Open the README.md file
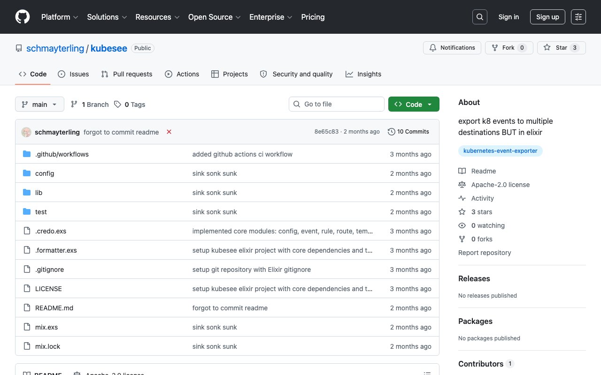The image size is (601, 375). point(54,308)
